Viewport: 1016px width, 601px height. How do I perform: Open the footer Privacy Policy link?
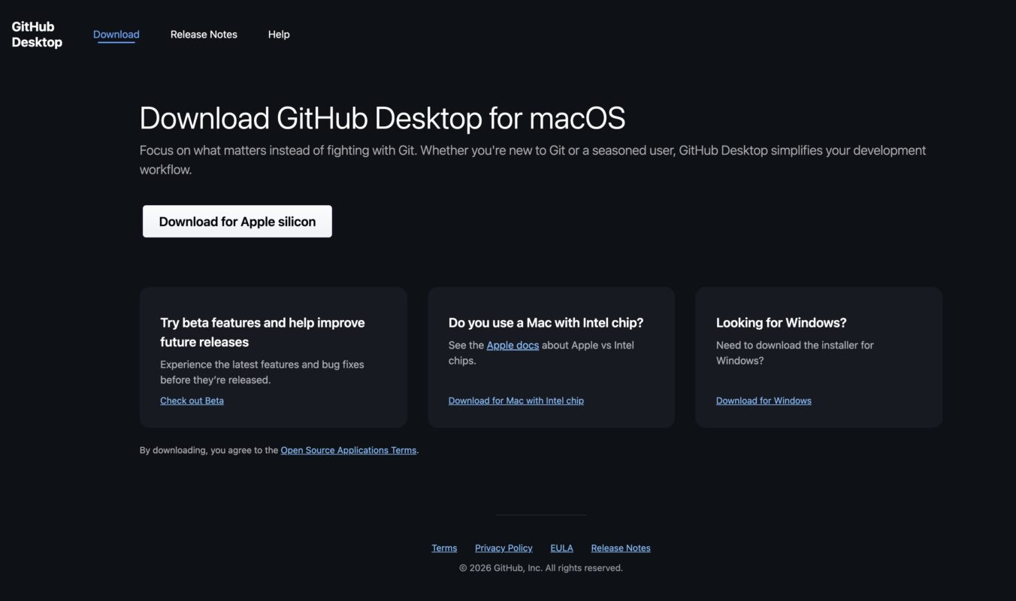coord(503,548)
